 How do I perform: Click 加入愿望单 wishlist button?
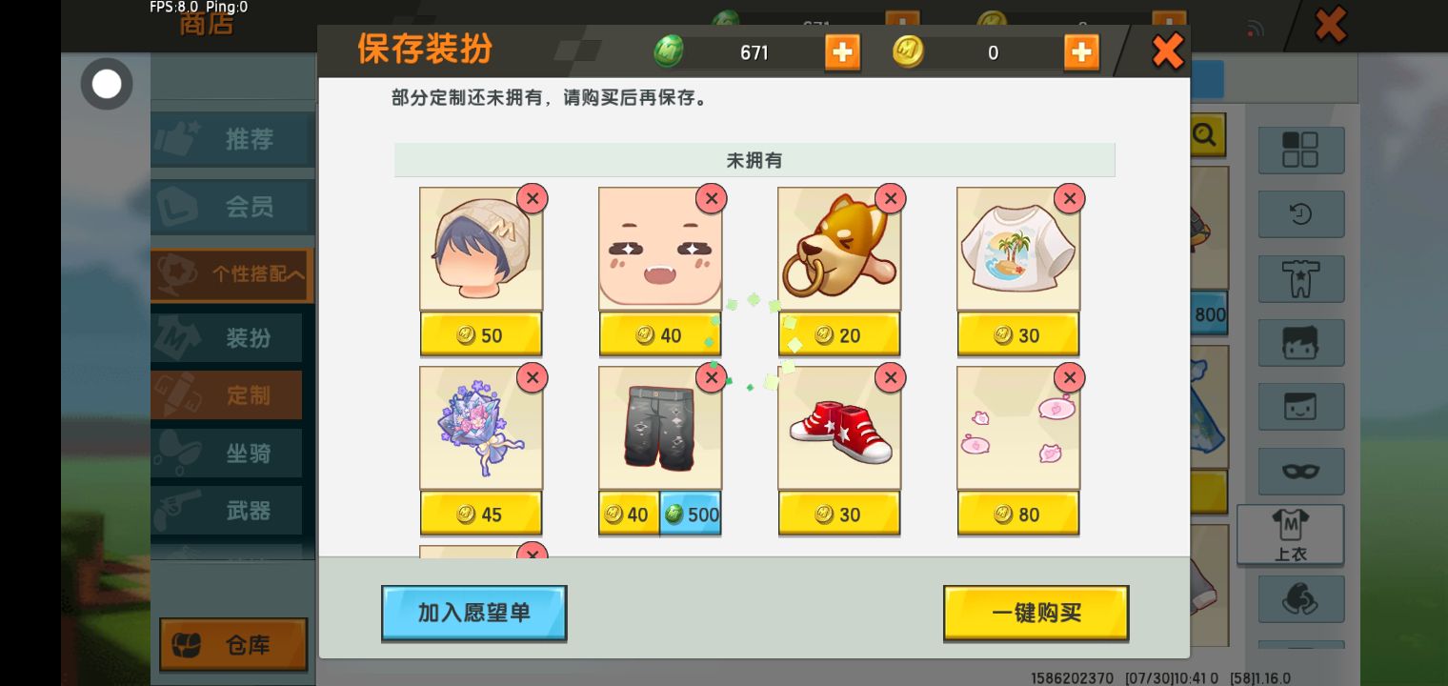click(x=473, y=613)
